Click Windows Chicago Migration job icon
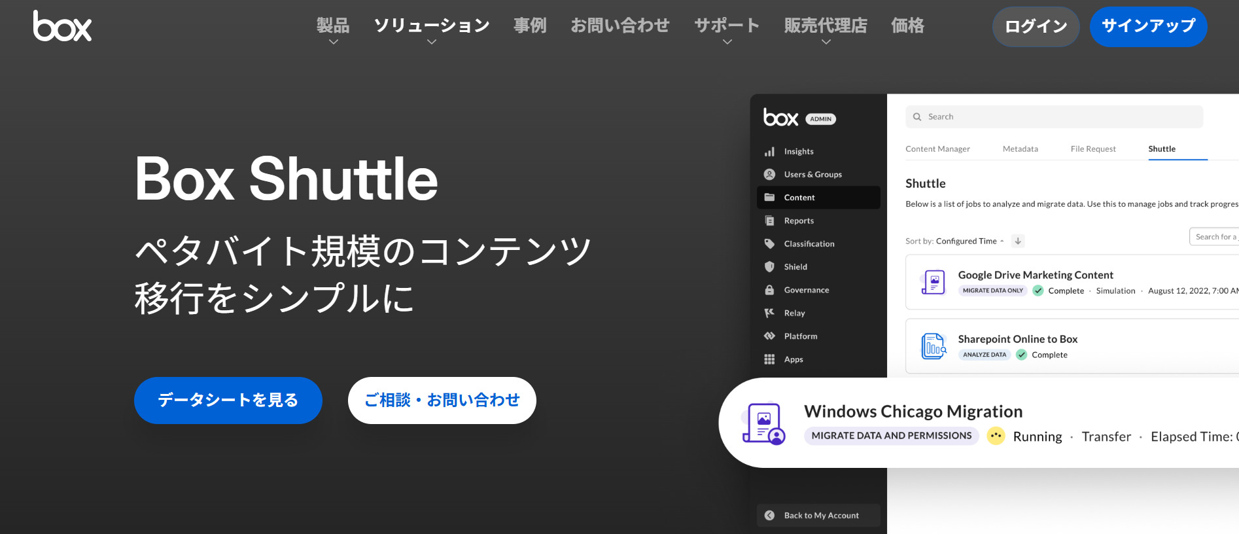This screenshot has width=1239, height=534. [x=763, y=423]
